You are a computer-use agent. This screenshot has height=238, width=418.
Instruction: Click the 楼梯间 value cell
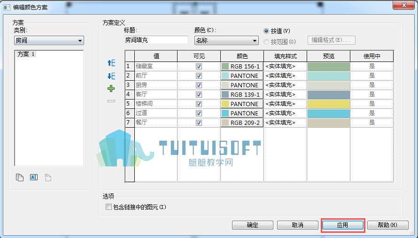(156, 104)
